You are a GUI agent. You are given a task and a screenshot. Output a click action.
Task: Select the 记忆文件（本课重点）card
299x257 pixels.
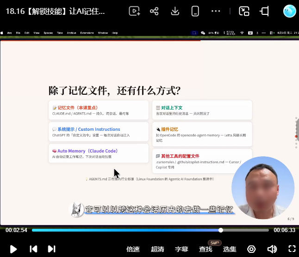[x=99, y=110]
